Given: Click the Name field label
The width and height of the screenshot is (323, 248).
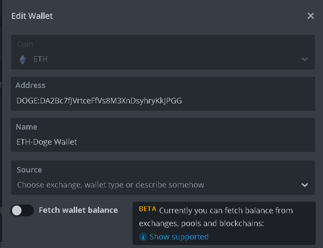Looking at the screenshot, I should [x=26, y=127].
